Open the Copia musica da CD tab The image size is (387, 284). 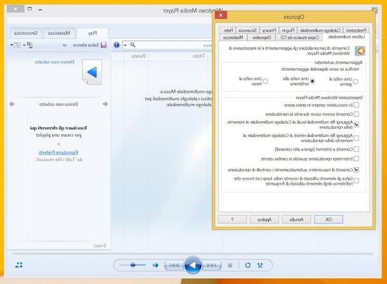(299, 37)
